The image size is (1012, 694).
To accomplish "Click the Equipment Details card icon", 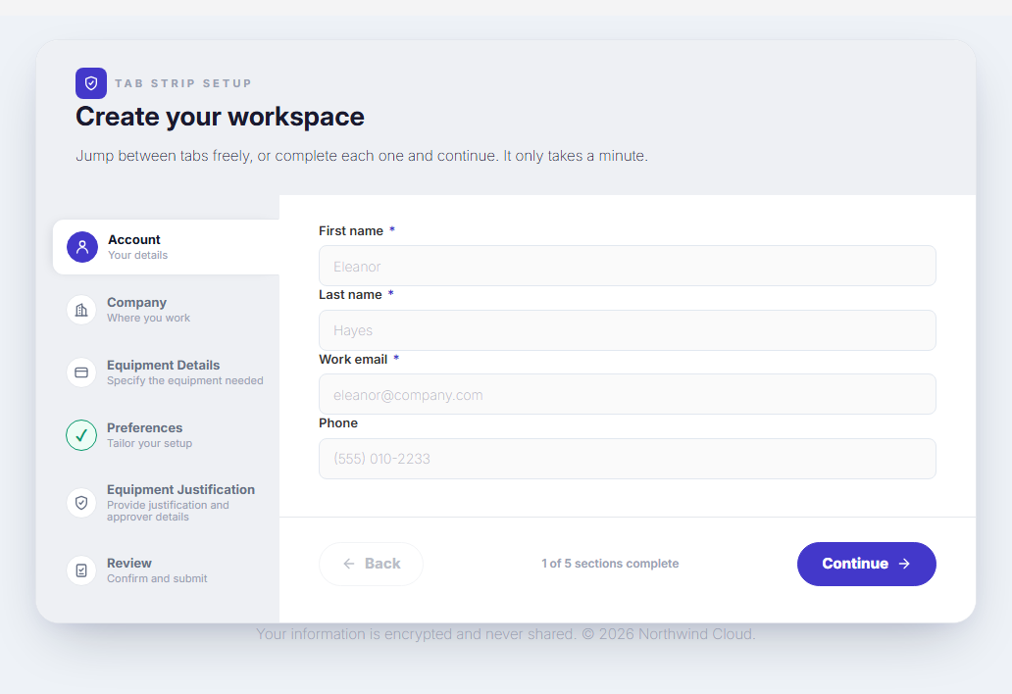I will pos(81,372).
